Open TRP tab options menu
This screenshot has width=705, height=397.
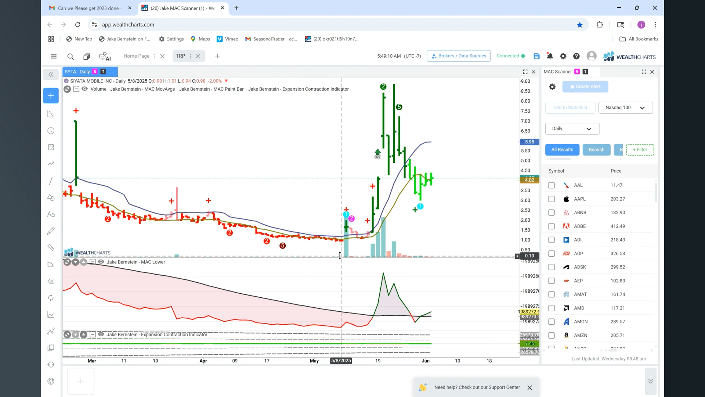pos(190,56)
